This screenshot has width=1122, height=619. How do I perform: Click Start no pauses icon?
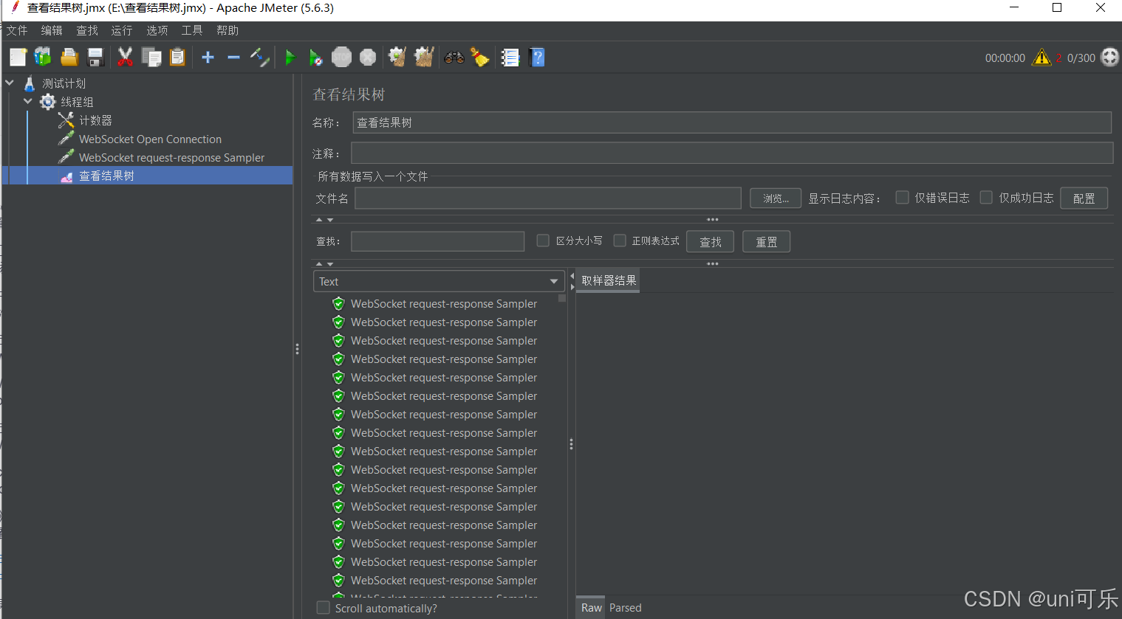(315, 58)
